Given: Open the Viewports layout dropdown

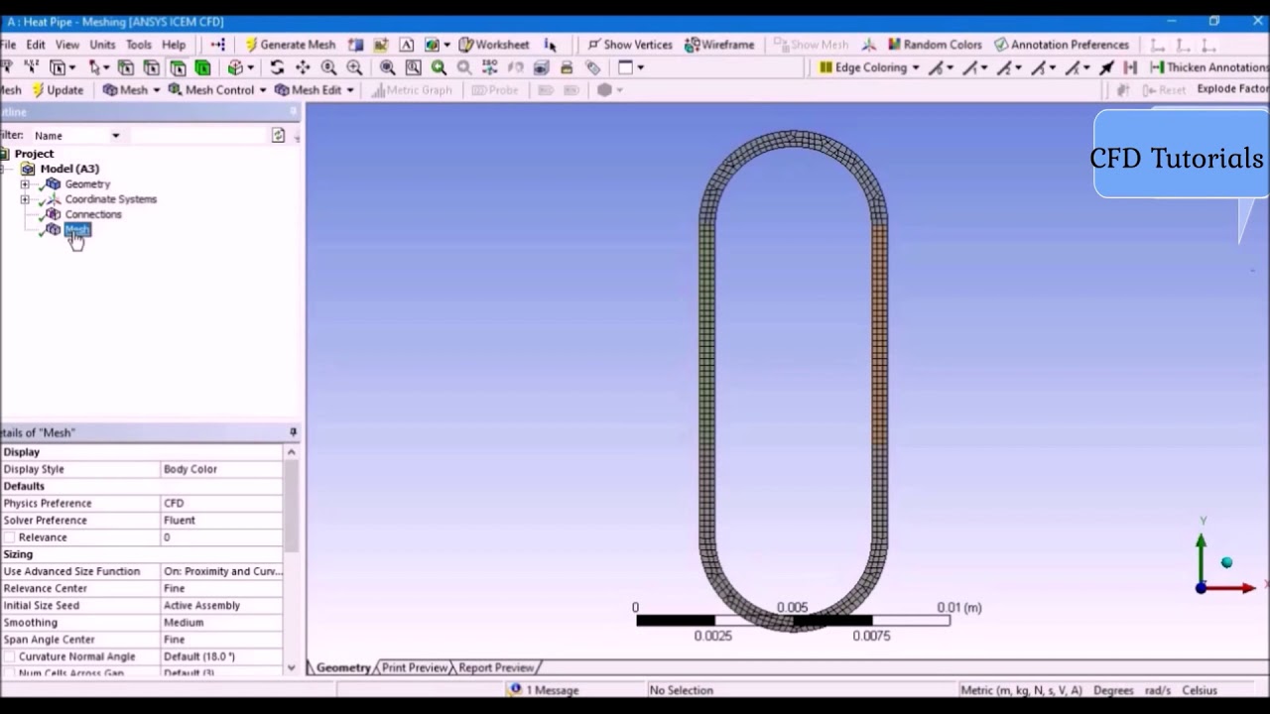Looking at the screenshot, I should click(x=631, y=67).
